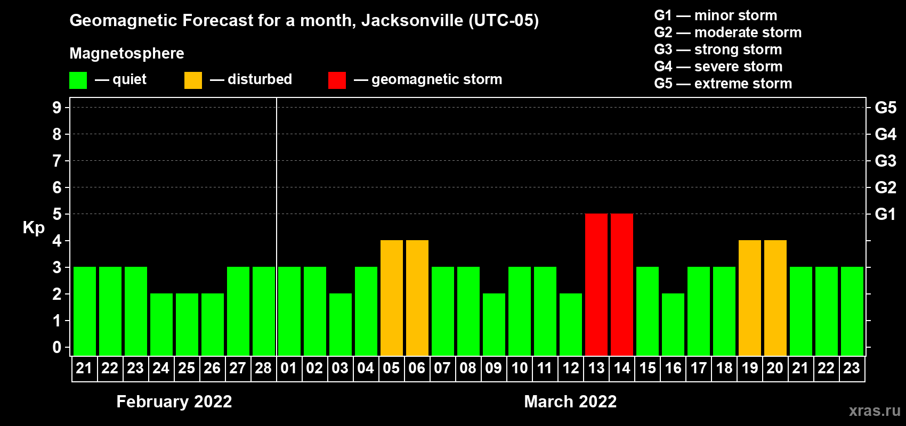Click the 'Magnetosphere' heading
The width and height of the screenshot is (906, 426).
127,53
